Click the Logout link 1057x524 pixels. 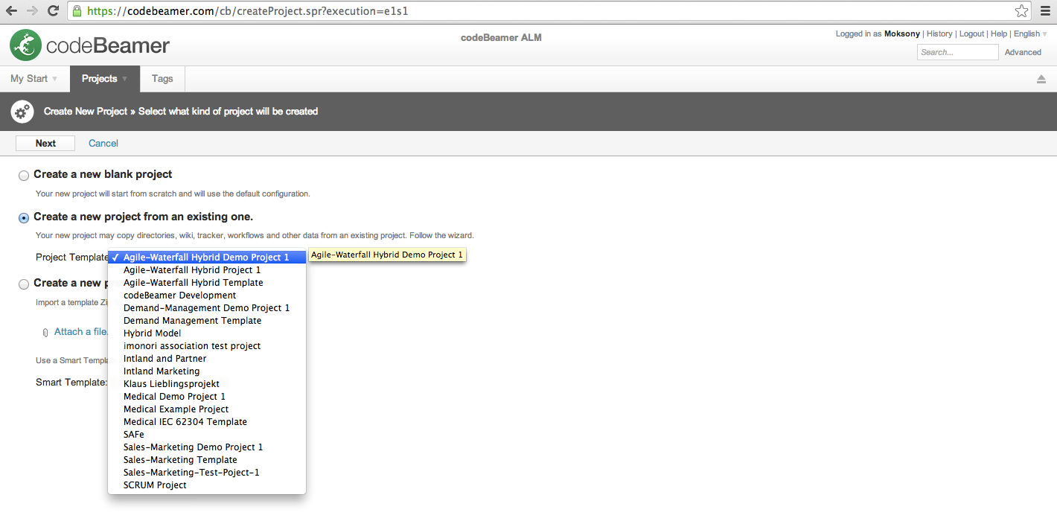pos(971,33)
